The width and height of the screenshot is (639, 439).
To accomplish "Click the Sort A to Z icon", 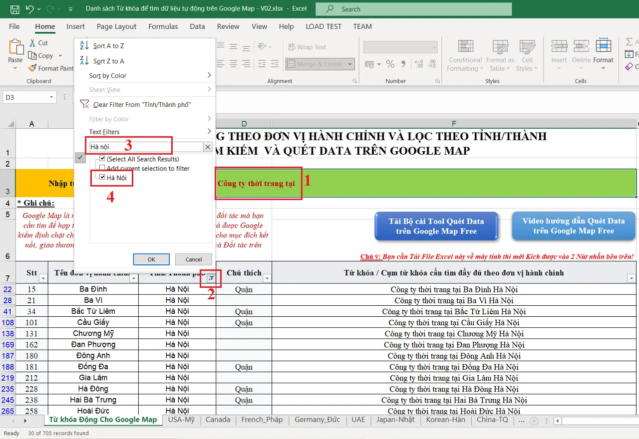I will 84,45.
